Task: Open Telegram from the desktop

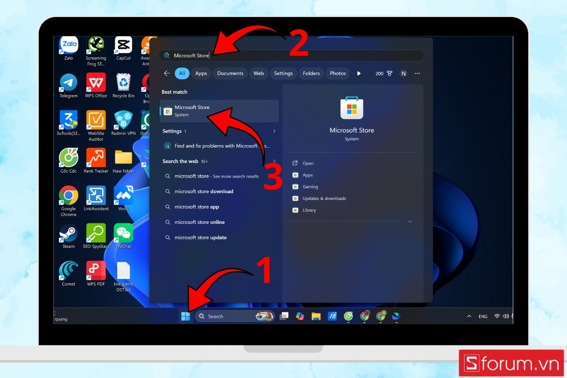Action: click(x=68, y=81)
